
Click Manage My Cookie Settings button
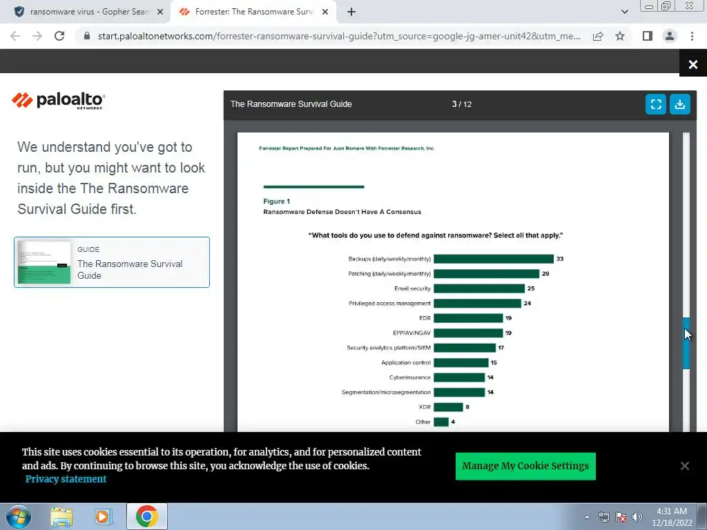pyautogui.click(x=525, y=466)
